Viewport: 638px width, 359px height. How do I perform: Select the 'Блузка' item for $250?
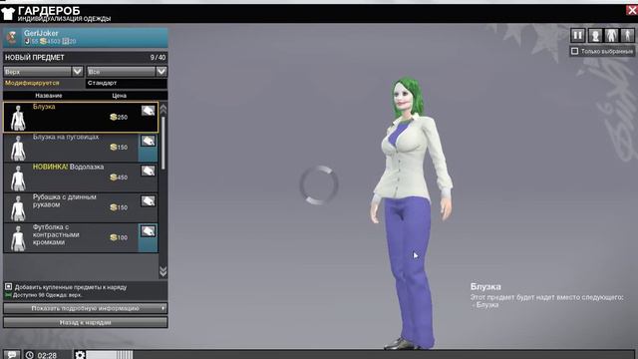pyautogui.click(x=81, y=118)
